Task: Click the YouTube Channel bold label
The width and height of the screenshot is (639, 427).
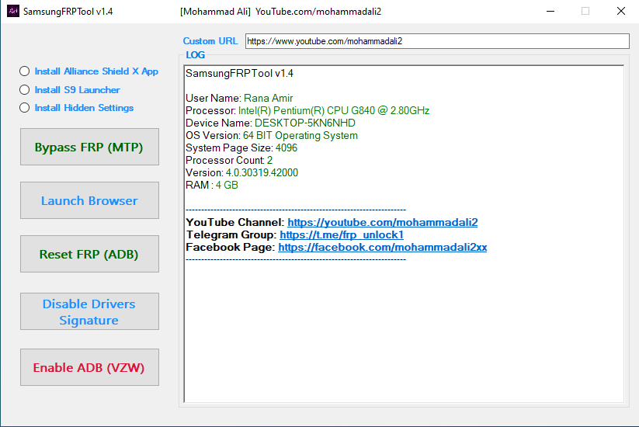Action: click(234, 223)
